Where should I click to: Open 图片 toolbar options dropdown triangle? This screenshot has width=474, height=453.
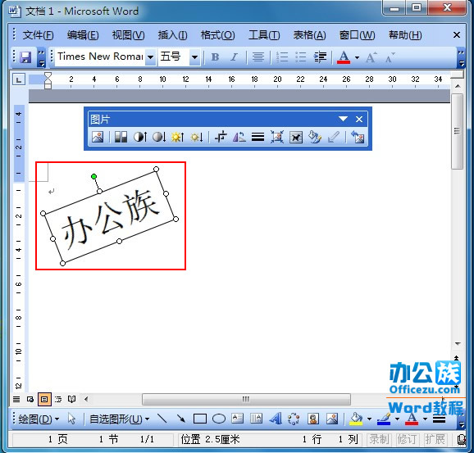(x=343, y=119)
